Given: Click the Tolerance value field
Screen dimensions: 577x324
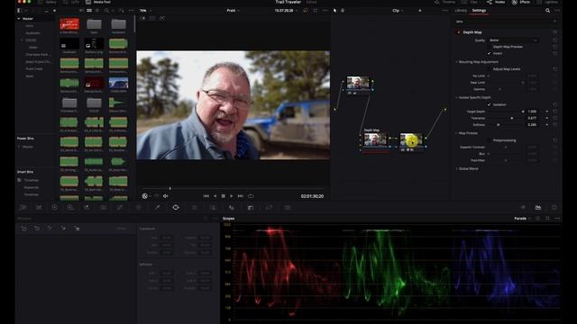Looking at the screenshot, I should [x=533, y=118].
